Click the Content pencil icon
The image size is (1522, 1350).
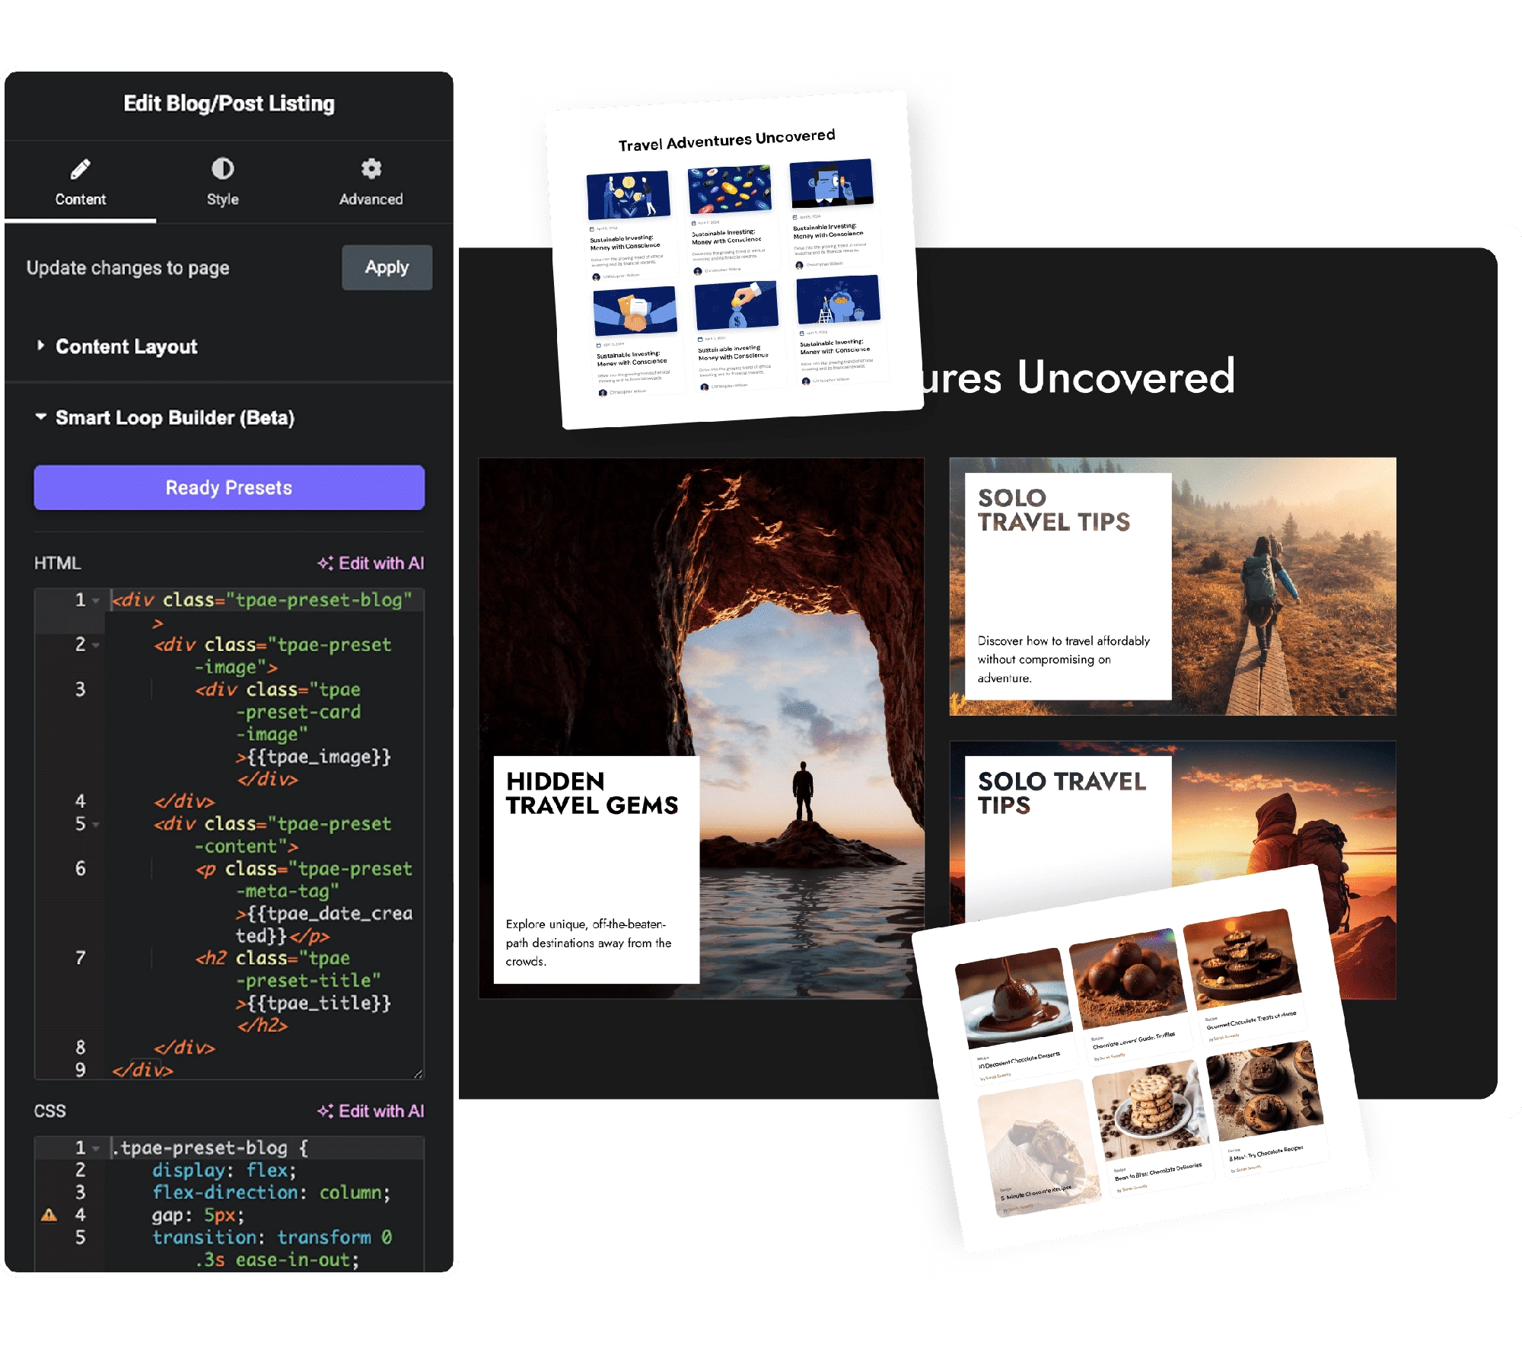click(80, 169)
